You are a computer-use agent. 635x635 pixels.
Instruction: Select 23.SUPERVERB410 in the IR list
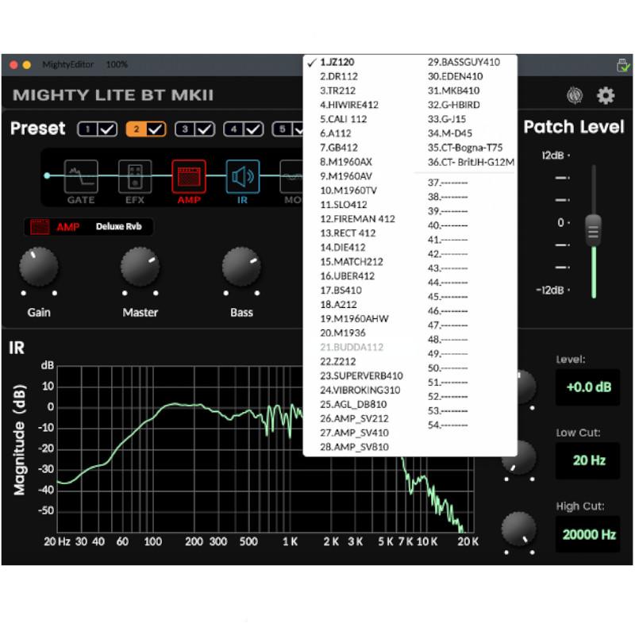tap(361, 375)
